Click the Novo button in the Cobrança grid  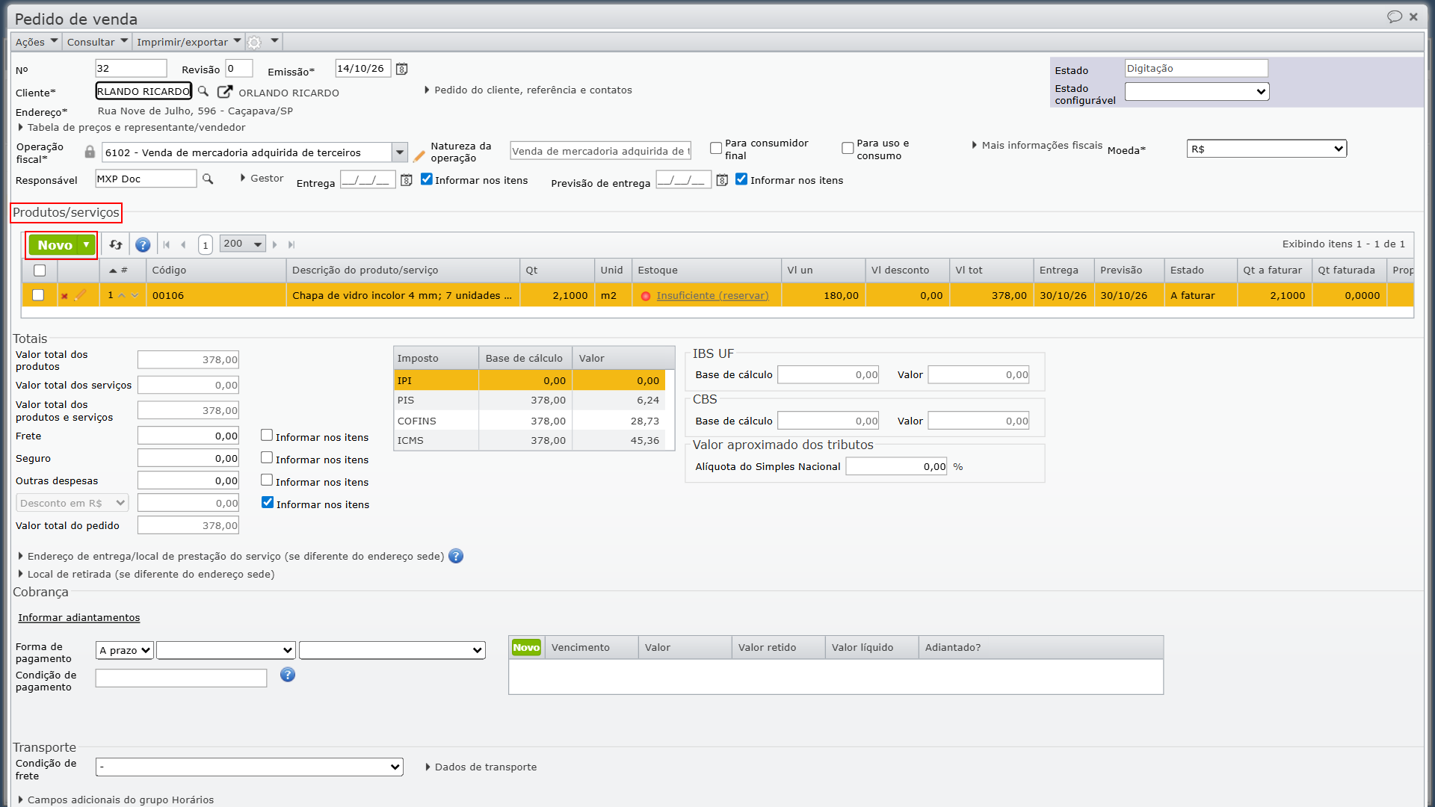click(526, 647)
